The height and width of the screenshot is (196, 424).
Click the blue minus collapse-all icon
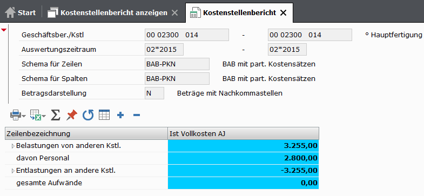(x=137, y=116)
